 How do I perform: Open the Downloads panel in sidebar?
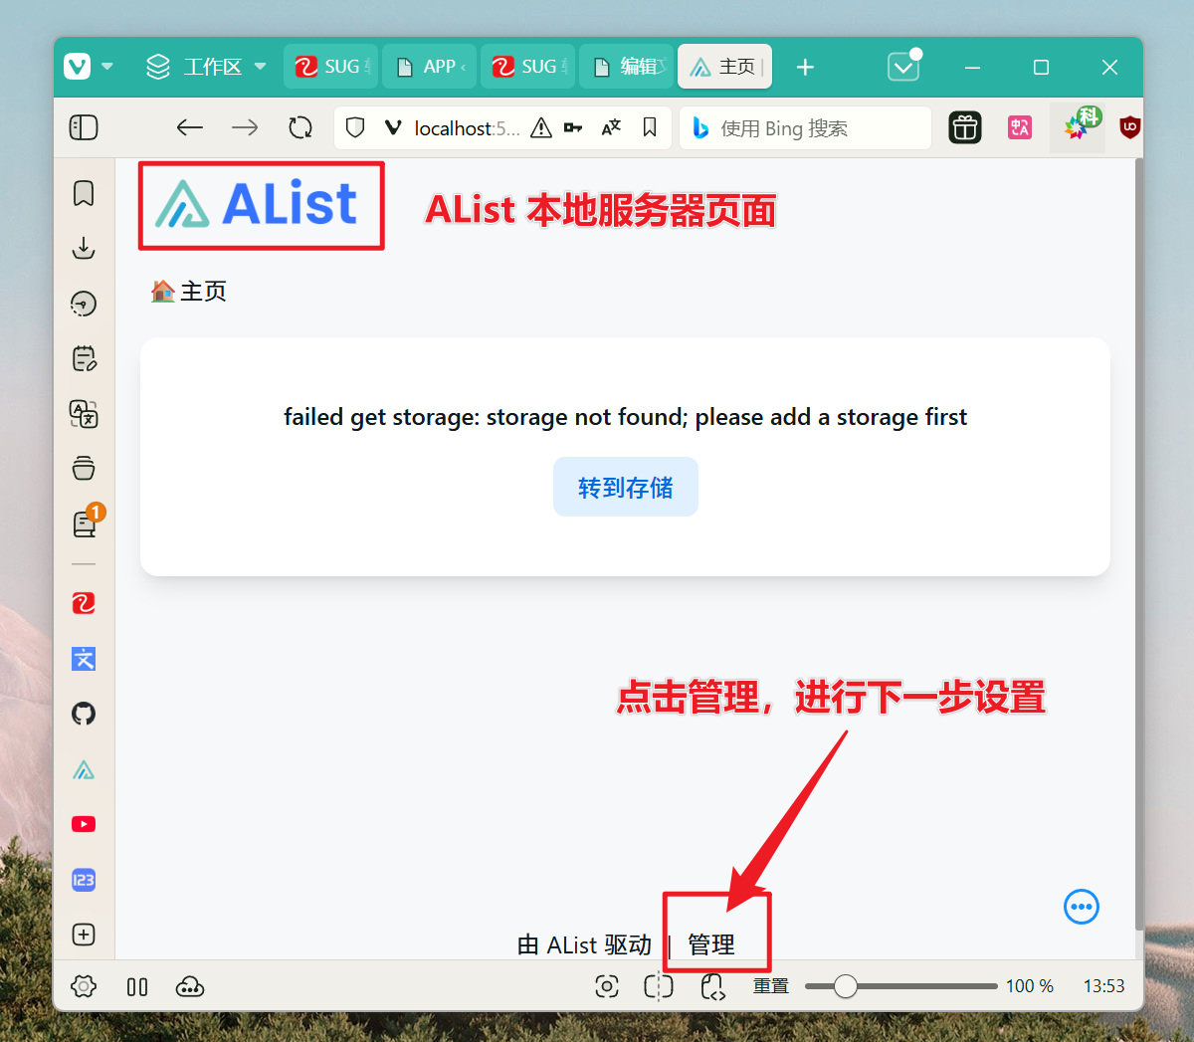(84, 248)
